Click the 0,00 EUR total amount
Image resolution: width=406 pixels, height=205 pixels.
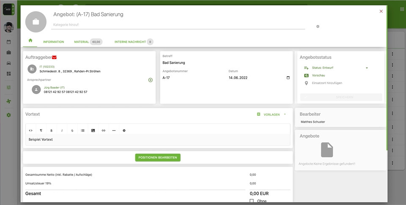[259, 194]
